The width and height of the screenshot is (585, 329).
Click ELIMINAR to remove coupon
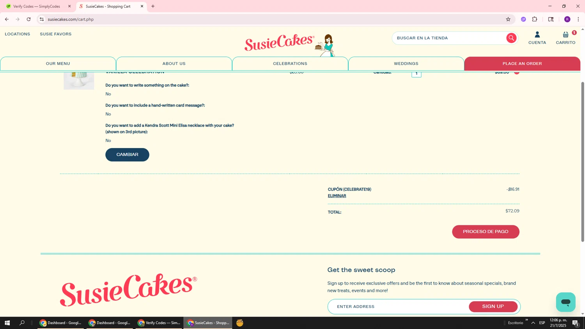click(x=337, y=196)
